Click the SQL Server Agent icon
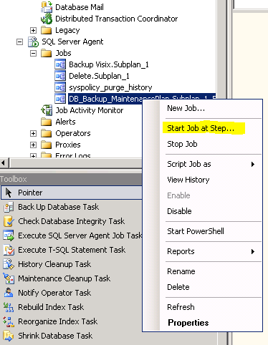Image resolution: width=268 pixels, height=345 pixels. (33, 42)
